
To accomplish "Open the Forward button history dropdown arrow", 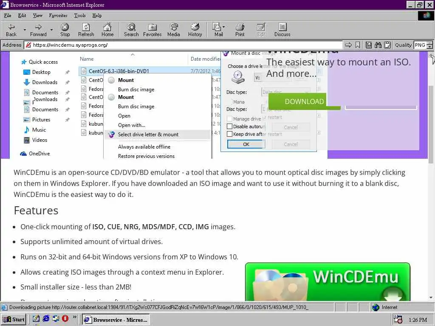I will tap(51, 29).
